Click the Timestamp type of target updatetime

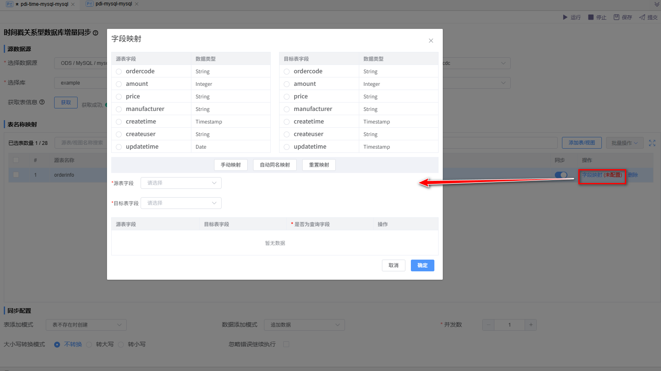pos(377,147)
